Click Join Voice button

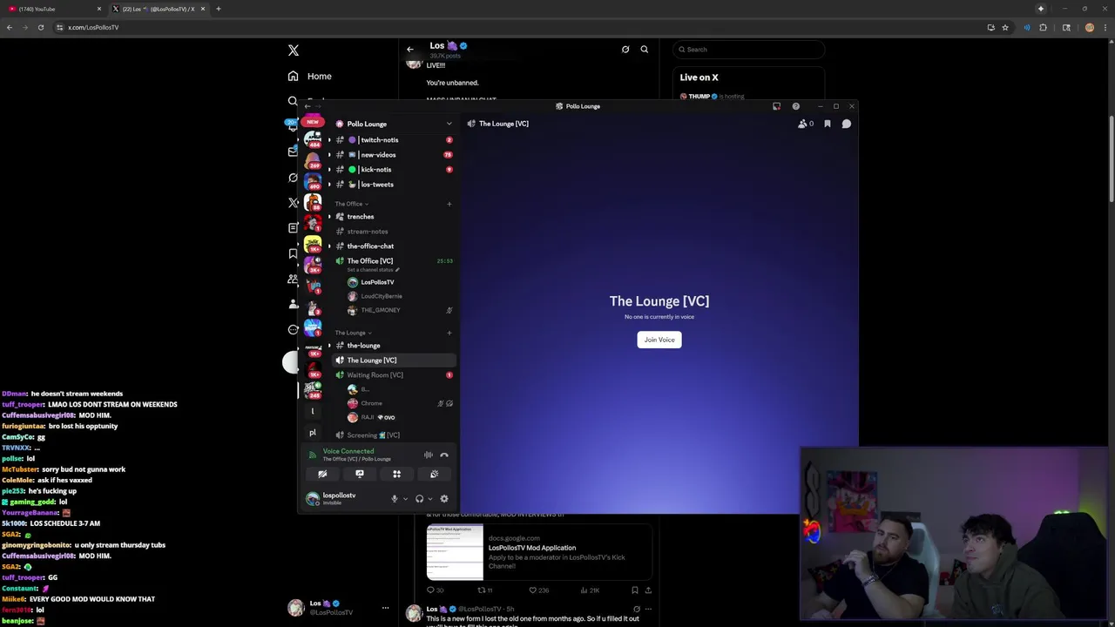click(x=659, y=340)
